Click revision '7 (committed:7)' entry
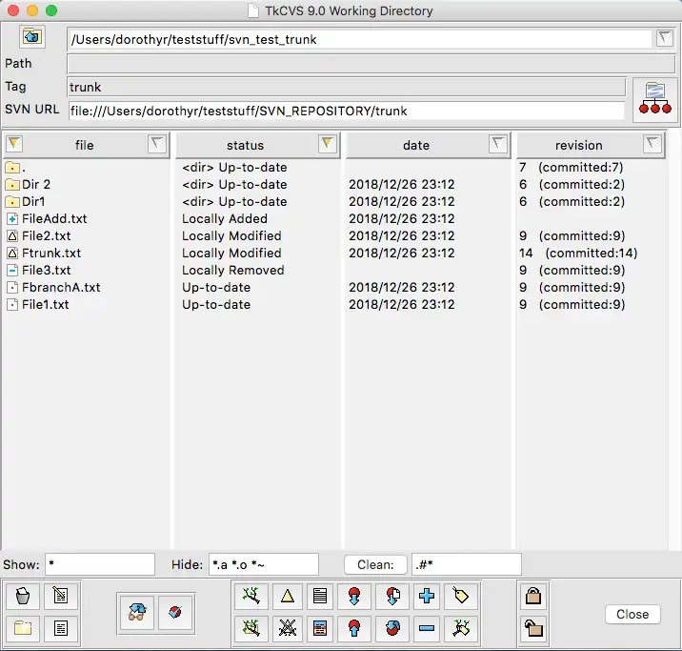The height and width of the screenshot is (651, 682). [572, 168]
